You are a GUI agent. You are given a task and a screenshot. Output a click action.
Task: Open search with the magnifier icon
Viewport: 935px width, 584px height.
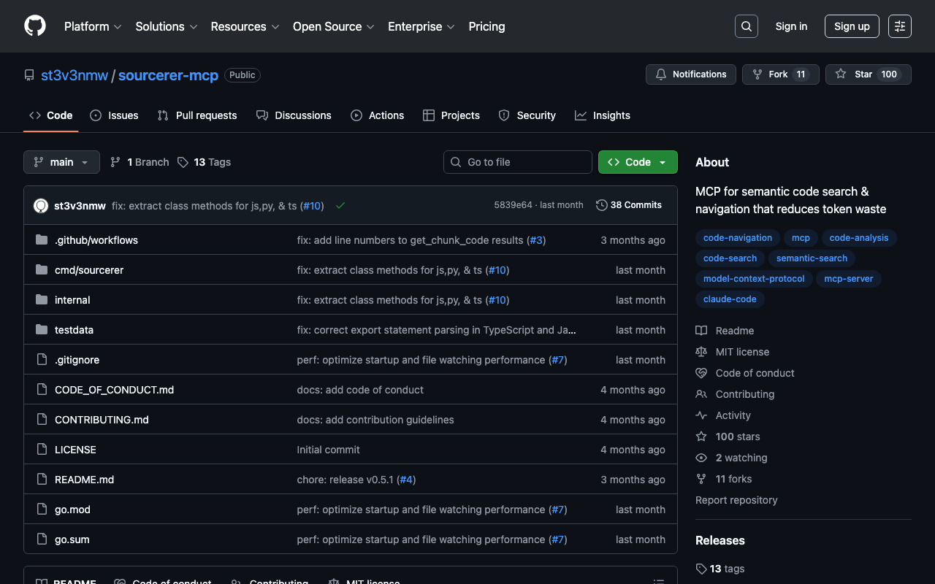pyautogui.click(x=746, y=26)
